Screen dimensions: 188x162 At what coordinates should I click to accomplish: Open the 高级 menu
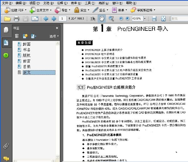click(104, 3)
